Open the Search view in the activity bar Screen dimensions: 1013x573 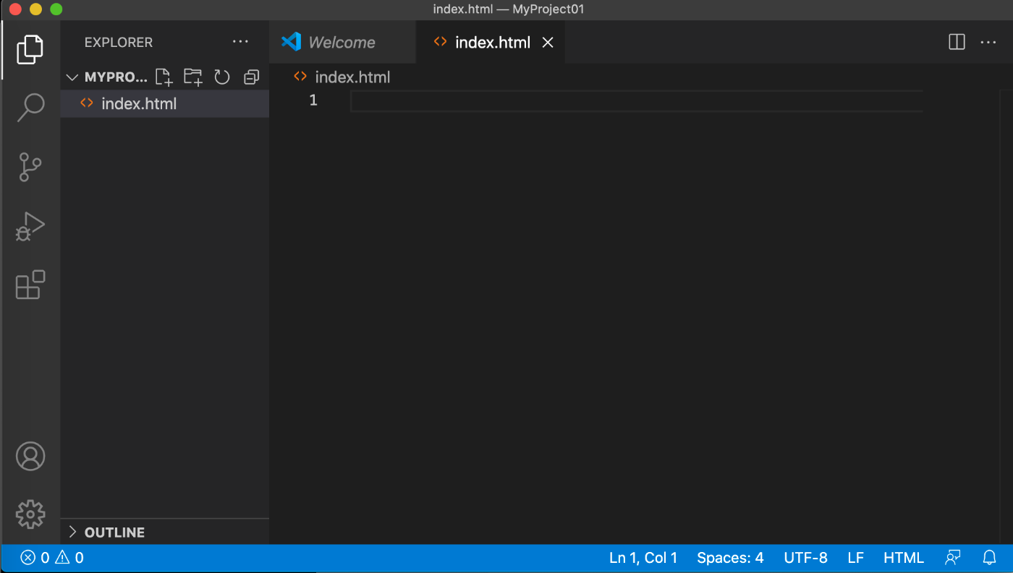30,107
